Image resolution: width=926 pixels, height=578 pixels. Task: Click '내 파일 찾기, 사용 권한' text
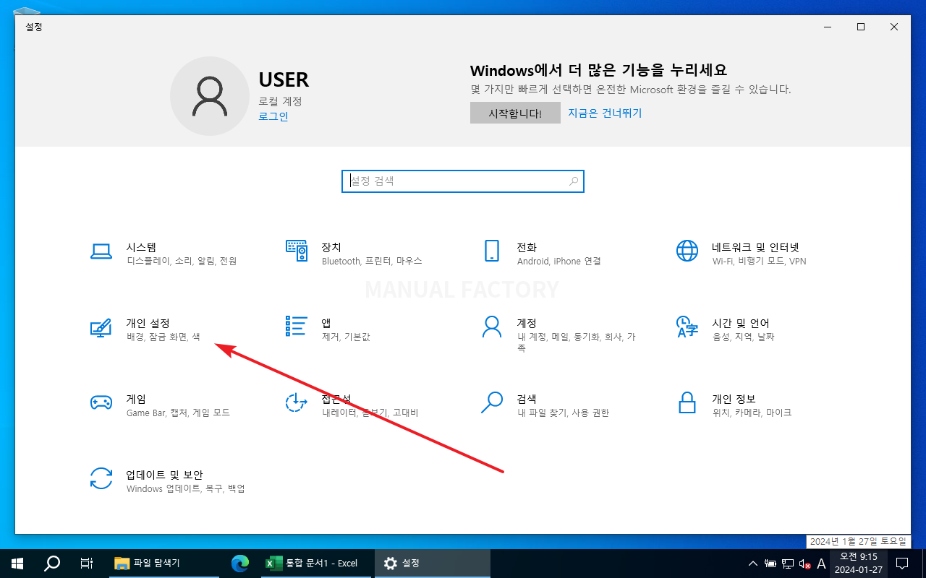coord(563,413)
